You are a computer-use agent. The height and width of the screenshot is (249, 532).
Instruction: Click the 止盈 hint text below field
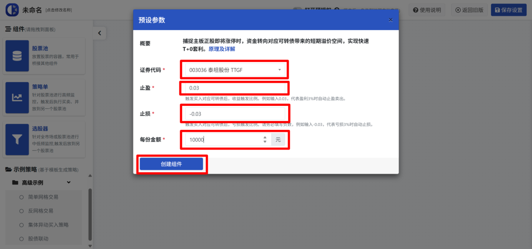click(266, 99)
